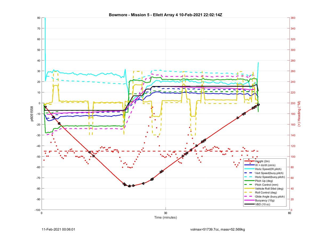The width and height of the screenshot is (320, 236).
Task: Select the left-axis tick label "-70"
Action: point(38,178)
